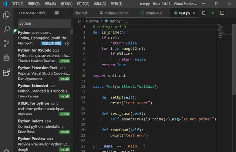
Task: Switch to the combox.c tab
Action: (153, 13)
